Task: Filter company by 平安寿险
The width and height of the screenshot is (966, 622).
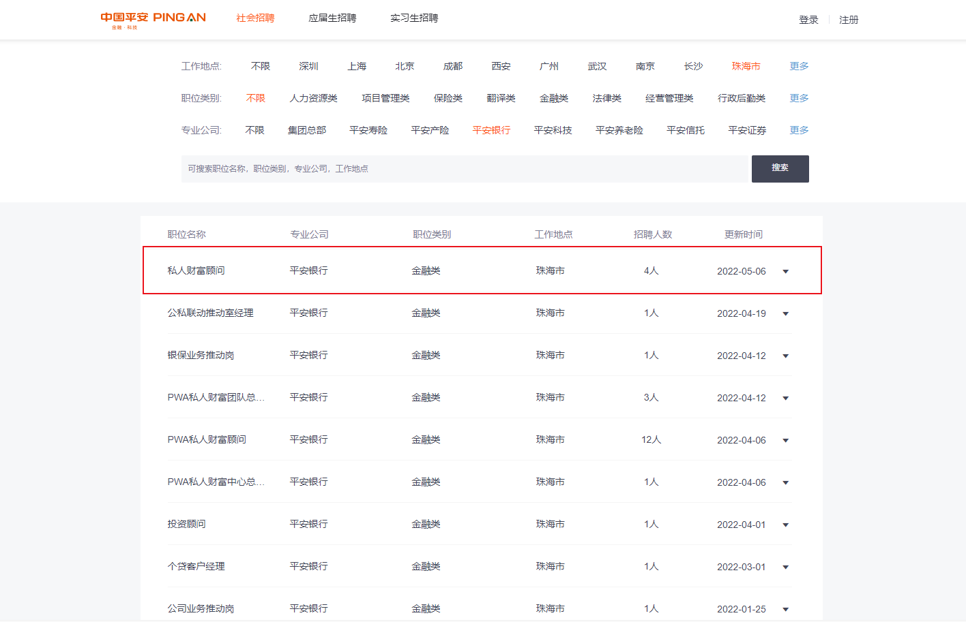Action: pos(368,130)
